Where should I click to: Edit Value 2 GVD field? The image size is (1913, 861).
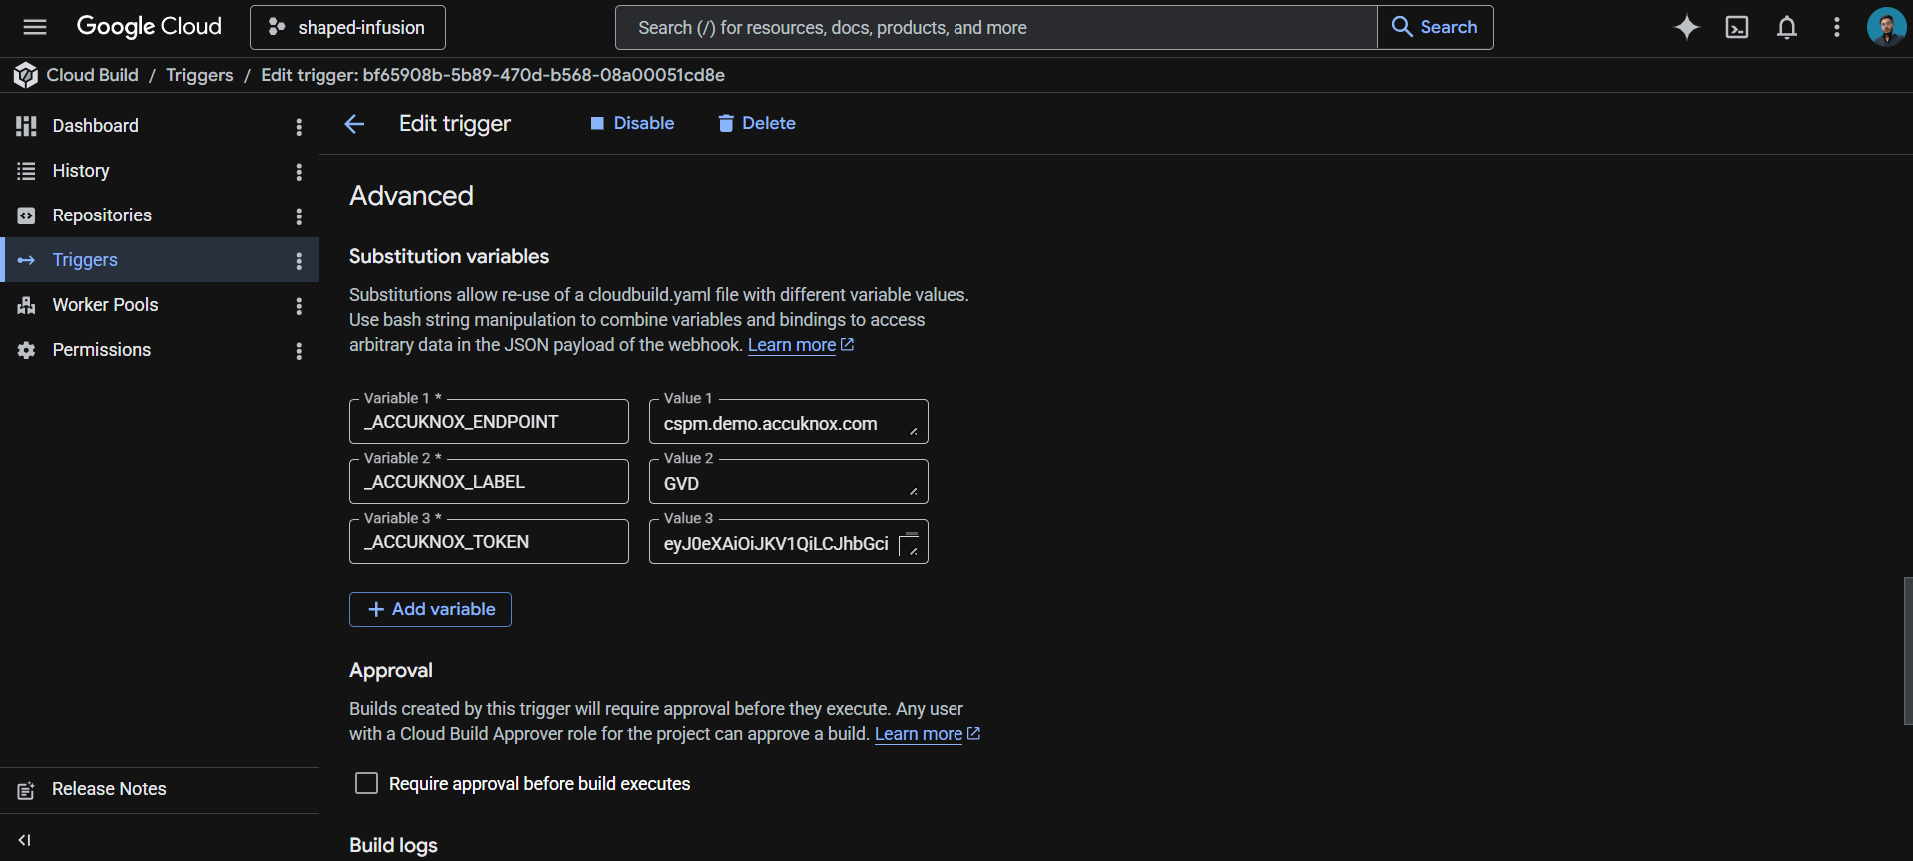pos(789,482)
